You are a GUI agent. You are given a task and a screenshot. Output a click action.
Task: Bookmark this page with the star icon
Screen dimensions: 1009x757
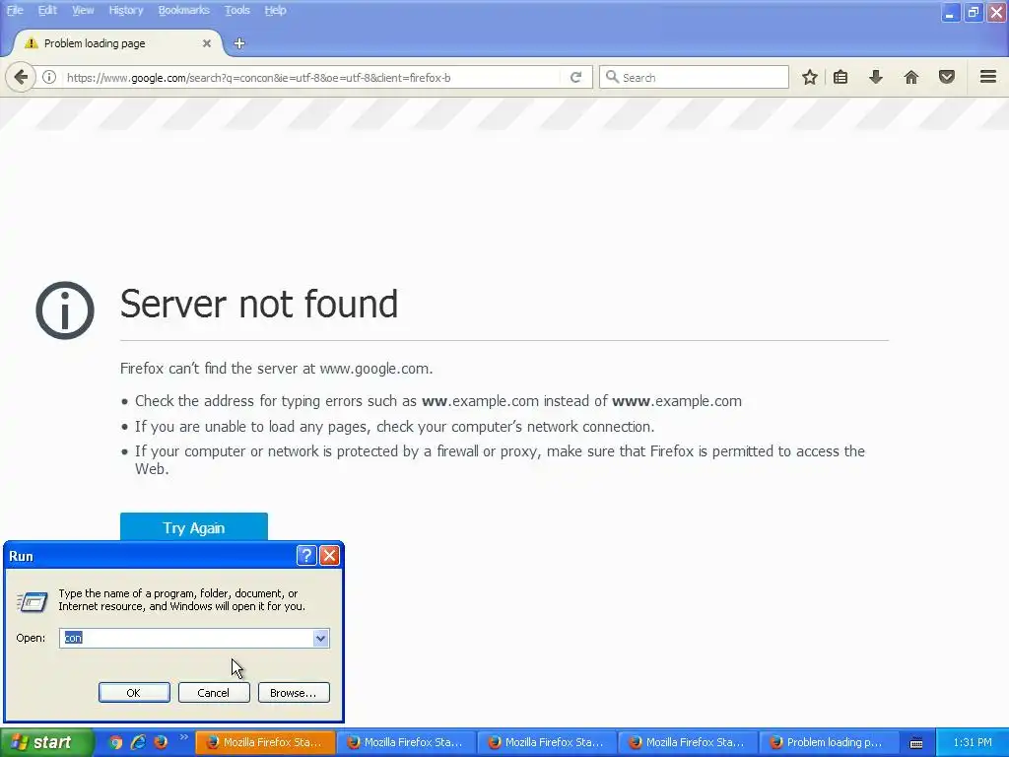coord(810,77)
